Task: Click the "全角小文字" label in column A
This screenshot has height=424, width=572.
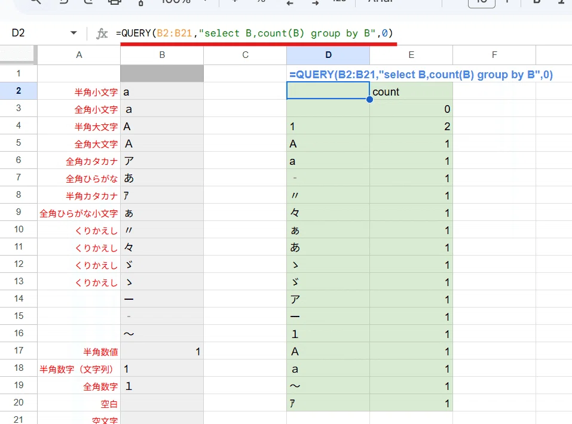Action: tap(96, 110)
